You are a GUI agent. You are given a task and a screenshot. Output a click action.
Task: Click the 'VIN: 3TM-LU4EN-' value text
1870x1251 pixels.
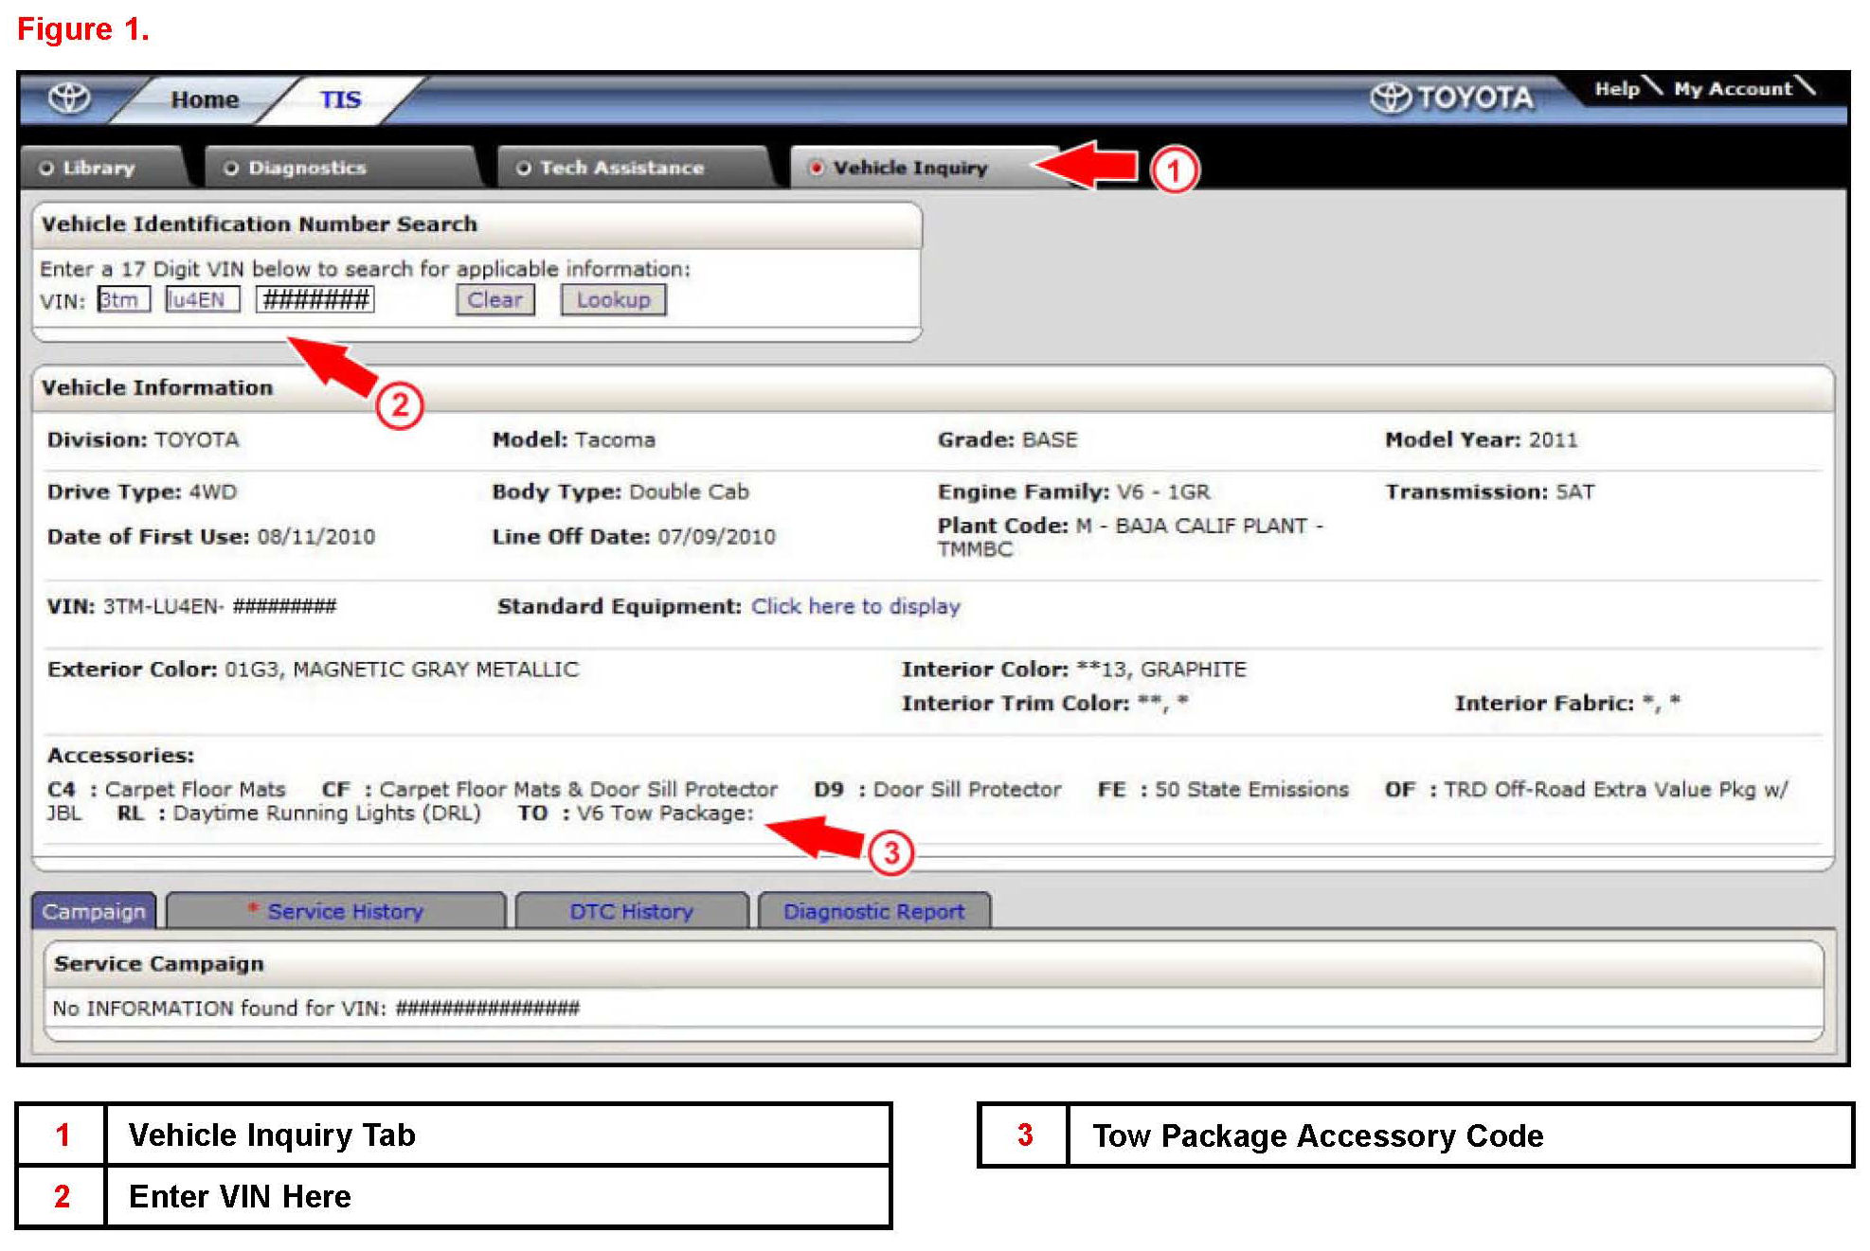click(x=191, y=606)
